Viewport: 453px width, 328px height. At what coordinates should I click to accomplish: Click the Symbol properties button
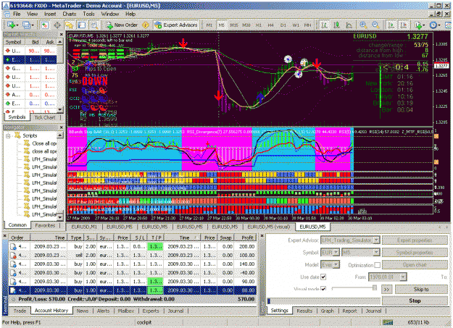pos(415,253)
